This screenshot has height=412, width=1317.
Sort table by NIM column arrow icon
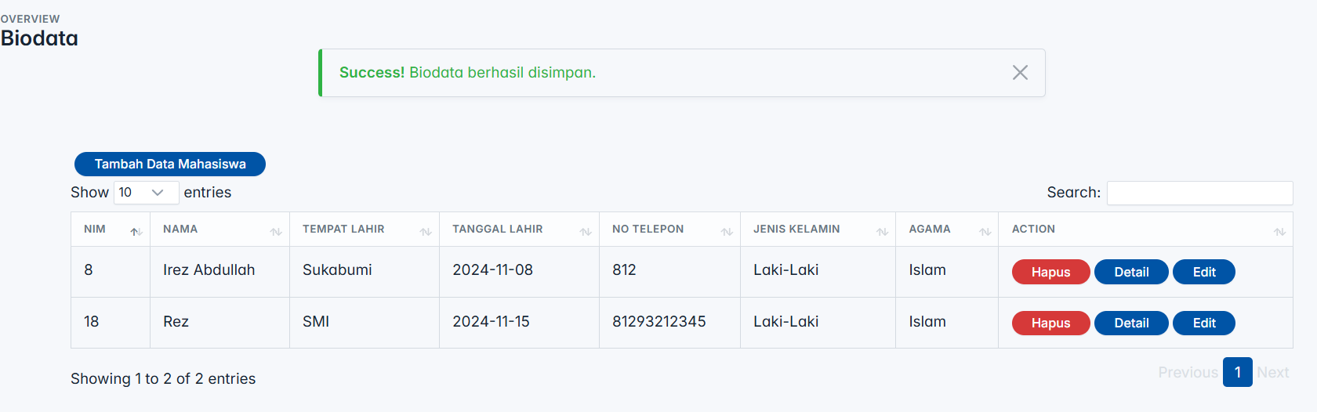coord(136,231)
